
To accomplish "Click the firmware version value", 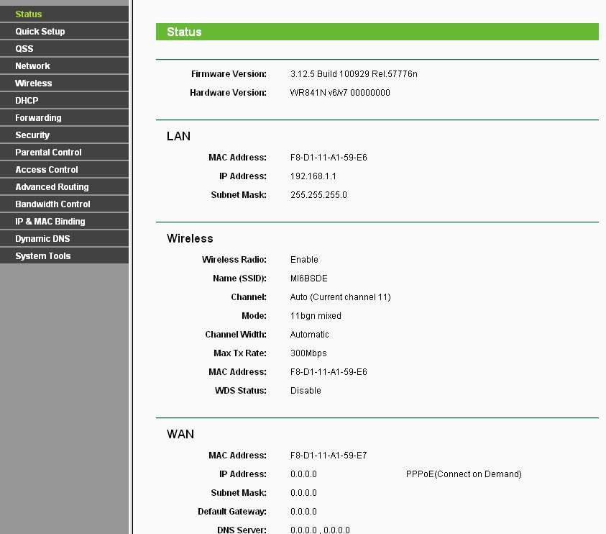I will [354, 74].
